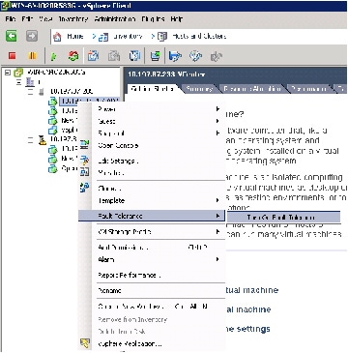Screen dimensions: 348x353
Task: Switch to the Summary tab
Action: tap(199, 88)
